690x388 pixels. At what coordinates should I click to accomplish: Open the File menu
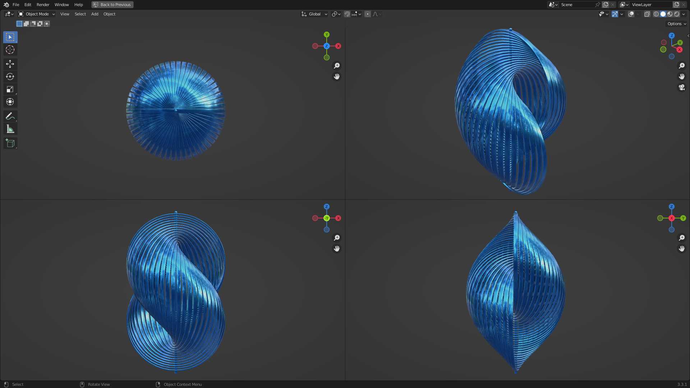click(x=16, y=5)
